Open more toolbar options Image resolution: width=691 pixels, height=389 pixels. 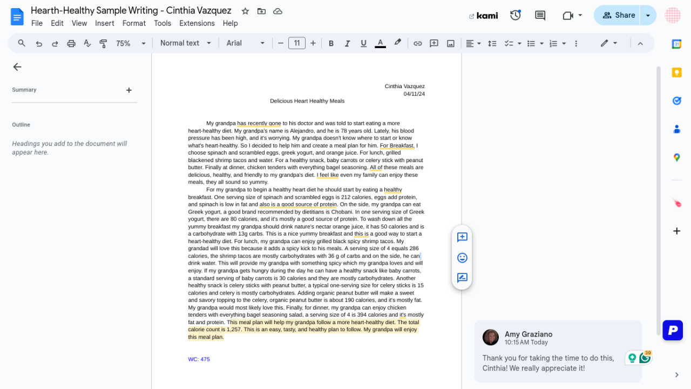576,43
